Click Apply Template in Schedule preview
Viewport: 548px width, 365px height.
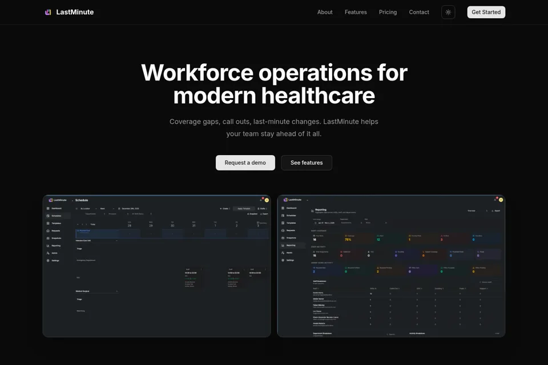pos(244,209)
